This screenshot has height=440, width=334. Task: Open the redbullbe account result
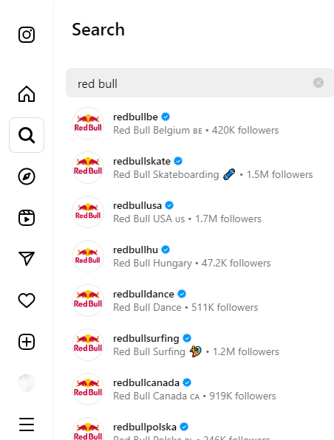pyautogui.click(x=200, y=123)
